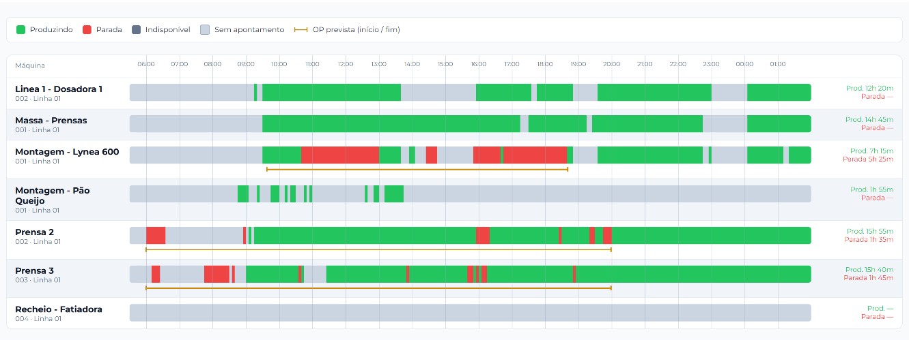Click the Prod. 12h 20m total
The image size is (909, 340).
[869, 89]
